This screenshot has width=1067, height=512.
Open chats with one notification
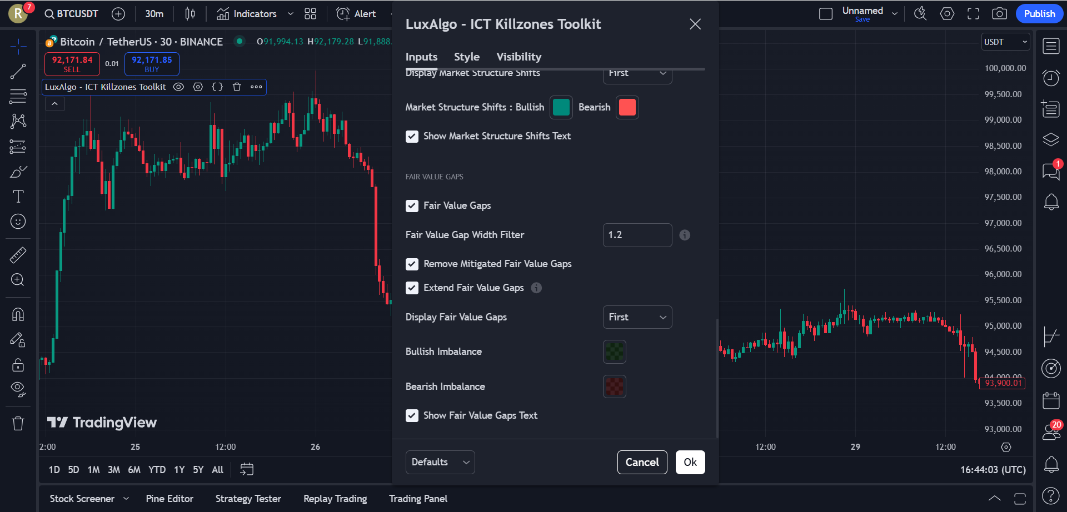pos(1051,170)
